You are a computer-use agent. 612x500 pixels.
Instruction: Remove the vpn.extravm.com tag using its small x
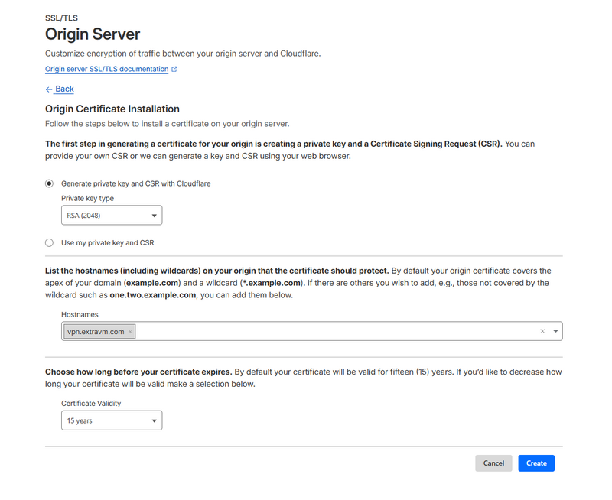tap(131, 331)
